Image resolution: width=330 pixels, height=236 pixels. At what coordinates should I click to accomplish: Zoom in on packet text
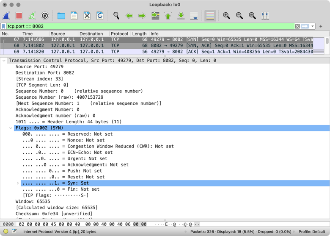point(226,16)
